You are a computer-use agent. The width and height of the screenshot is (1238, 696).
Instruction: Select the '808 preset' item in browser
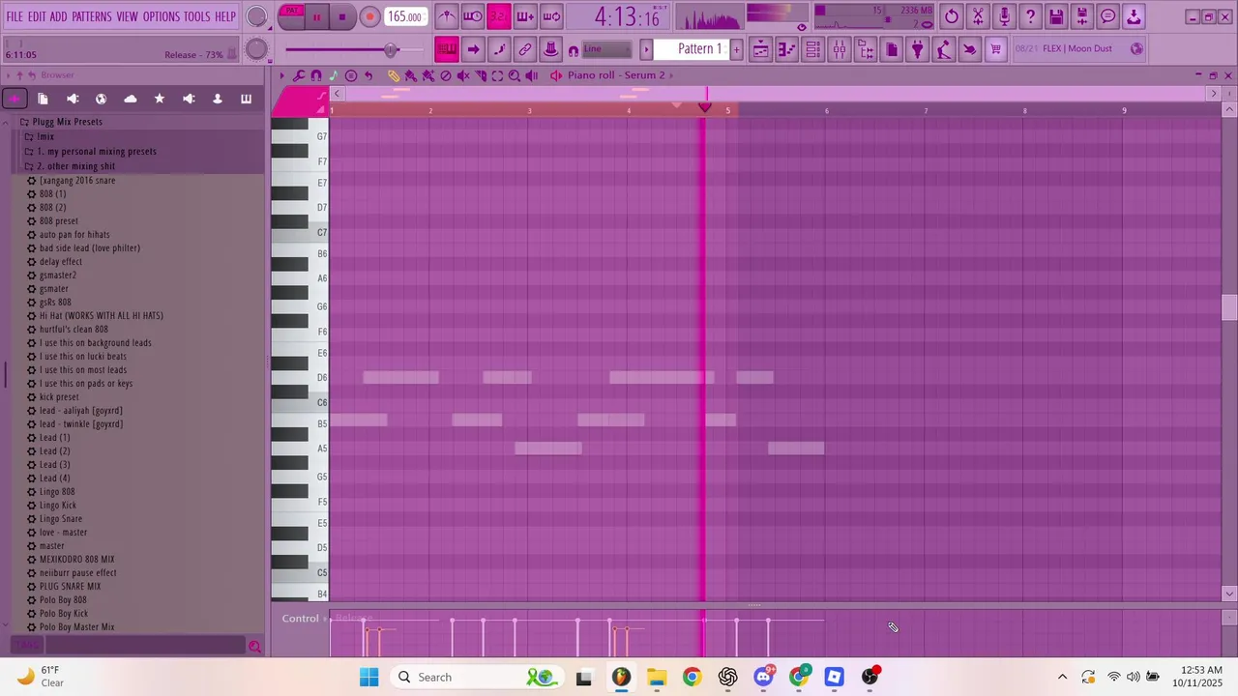[58, 221]
